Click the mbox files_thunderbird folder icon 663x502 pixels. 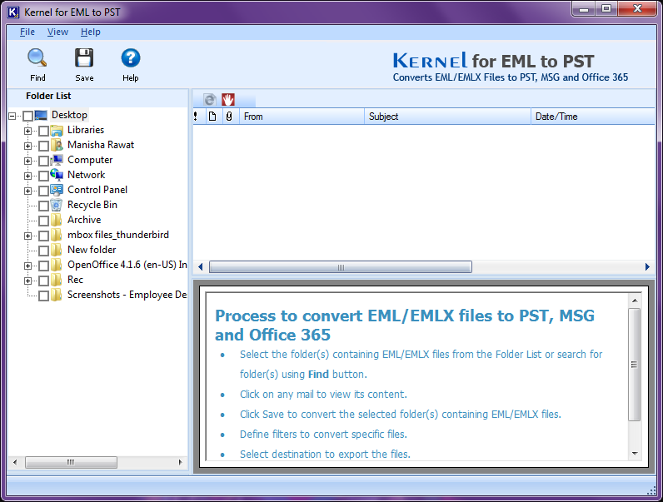pos(57,235)
